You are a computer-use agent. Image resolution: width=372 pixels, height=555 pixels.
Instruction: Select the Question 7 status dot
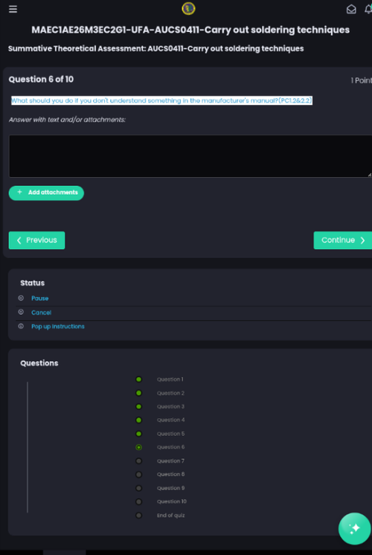click(138, 461)
